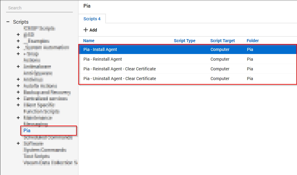
Task: Click Pia folder in Reinstall - Clear Certificate row
Action: (250, 69)
